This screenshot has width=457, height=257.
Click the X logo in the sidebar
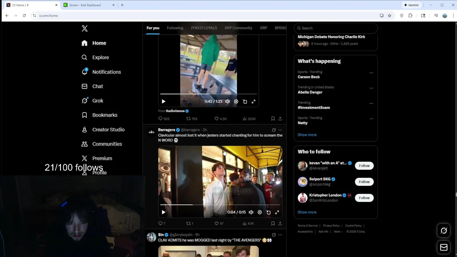85,29
